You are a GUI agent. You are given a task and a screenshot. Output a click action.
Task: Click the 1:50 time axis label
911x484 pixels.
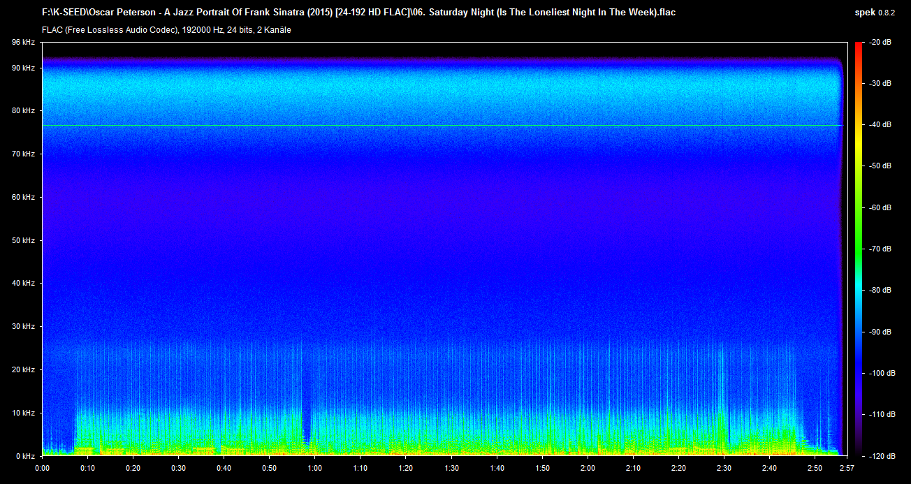pos(542,468)
